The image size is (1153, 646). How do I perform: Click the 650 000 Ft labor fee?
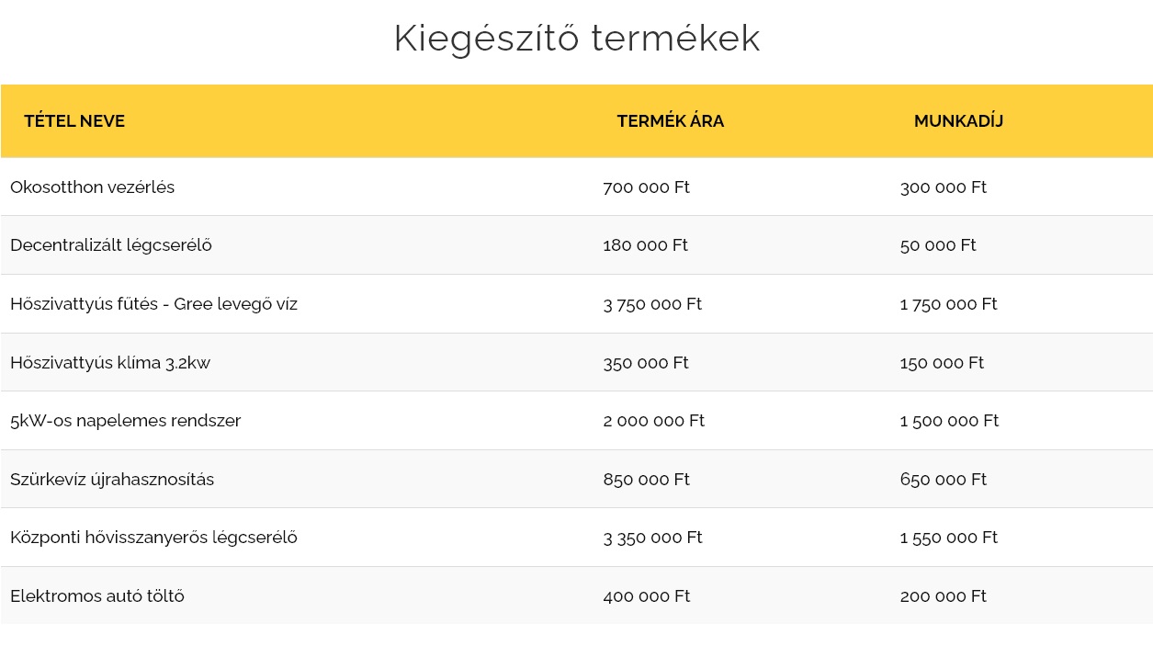click(943, 480)
